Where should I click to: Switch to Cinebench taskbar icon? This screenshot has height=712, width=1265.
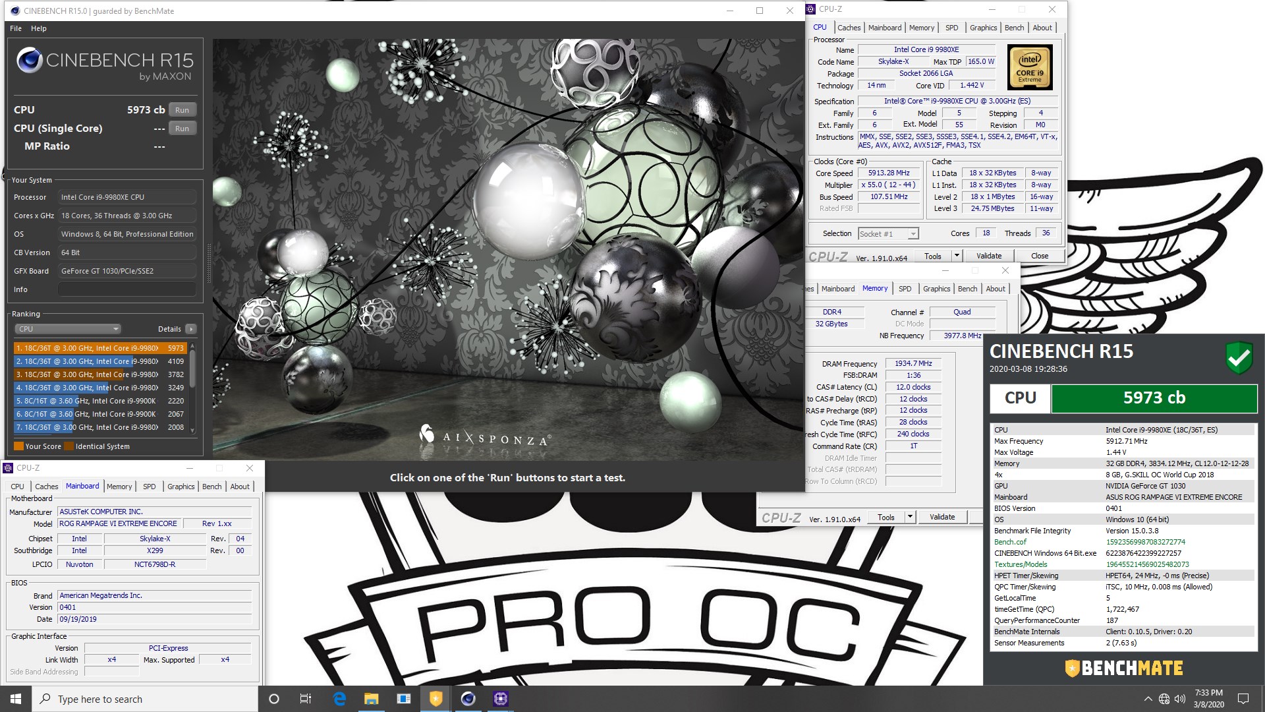tap(468, 699)
